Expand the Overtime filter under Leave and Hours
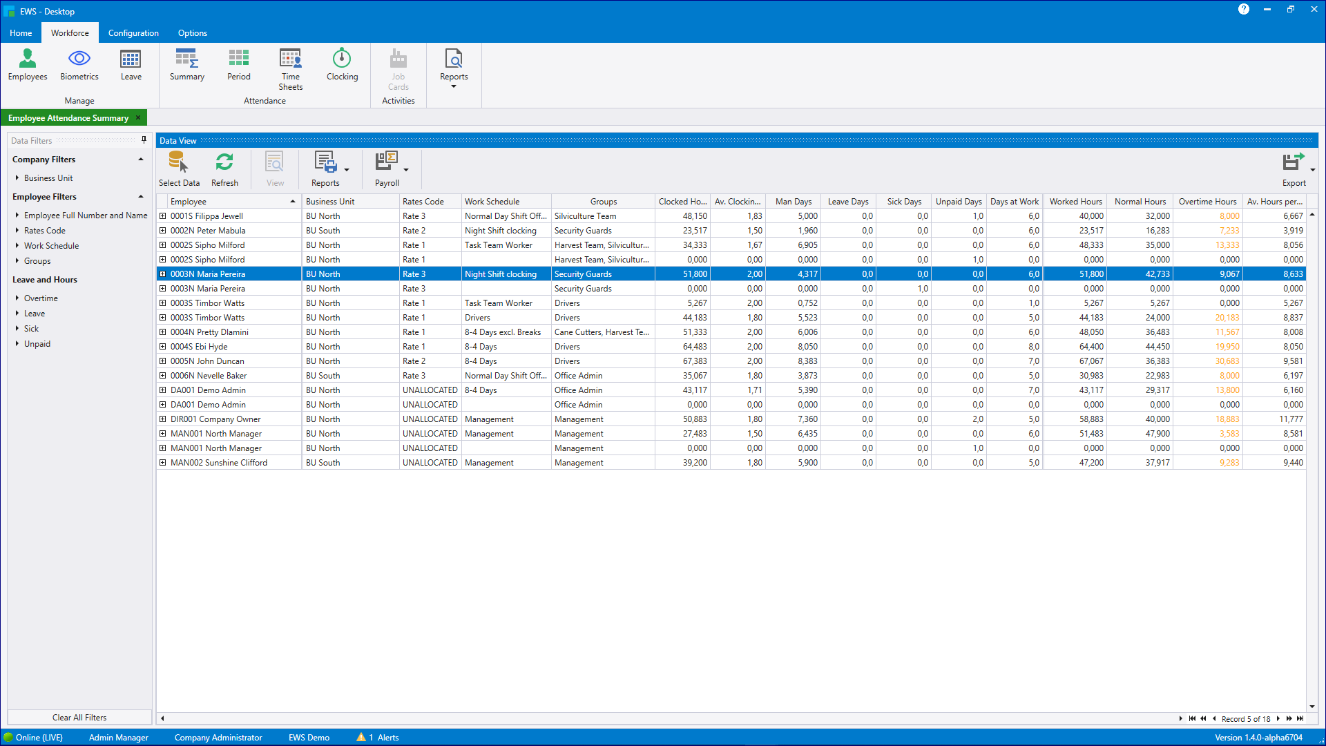The width and height of the screenshot is (1326, 746). click(x=17, y=298)
